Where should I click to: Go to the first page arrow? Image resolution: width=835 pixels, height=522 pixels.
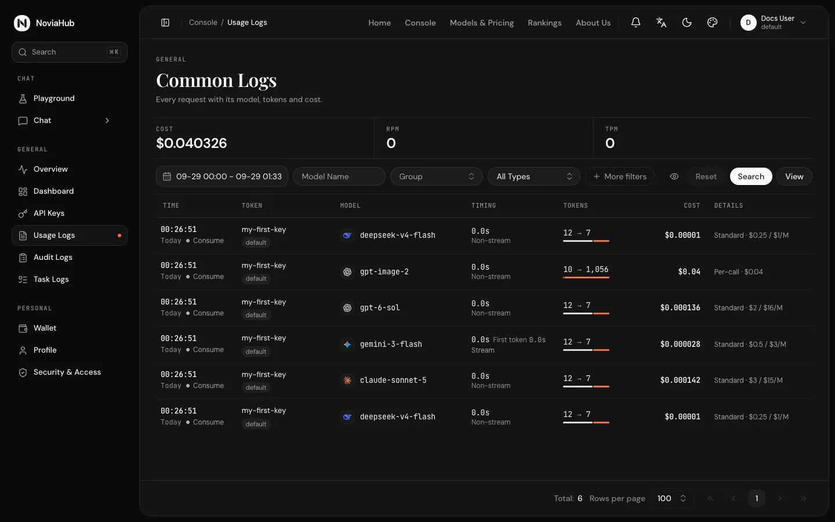coord(710,498)
